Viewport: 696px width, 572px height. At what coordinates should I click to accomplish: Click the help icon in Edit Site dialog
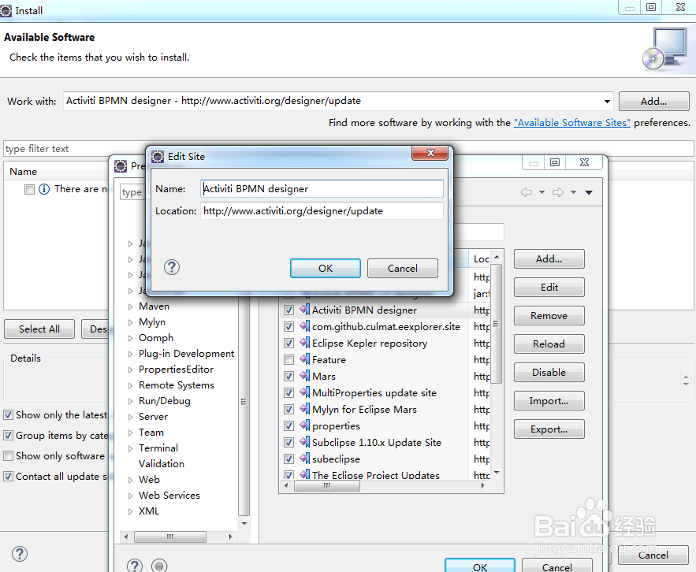(x=171, y=267)
